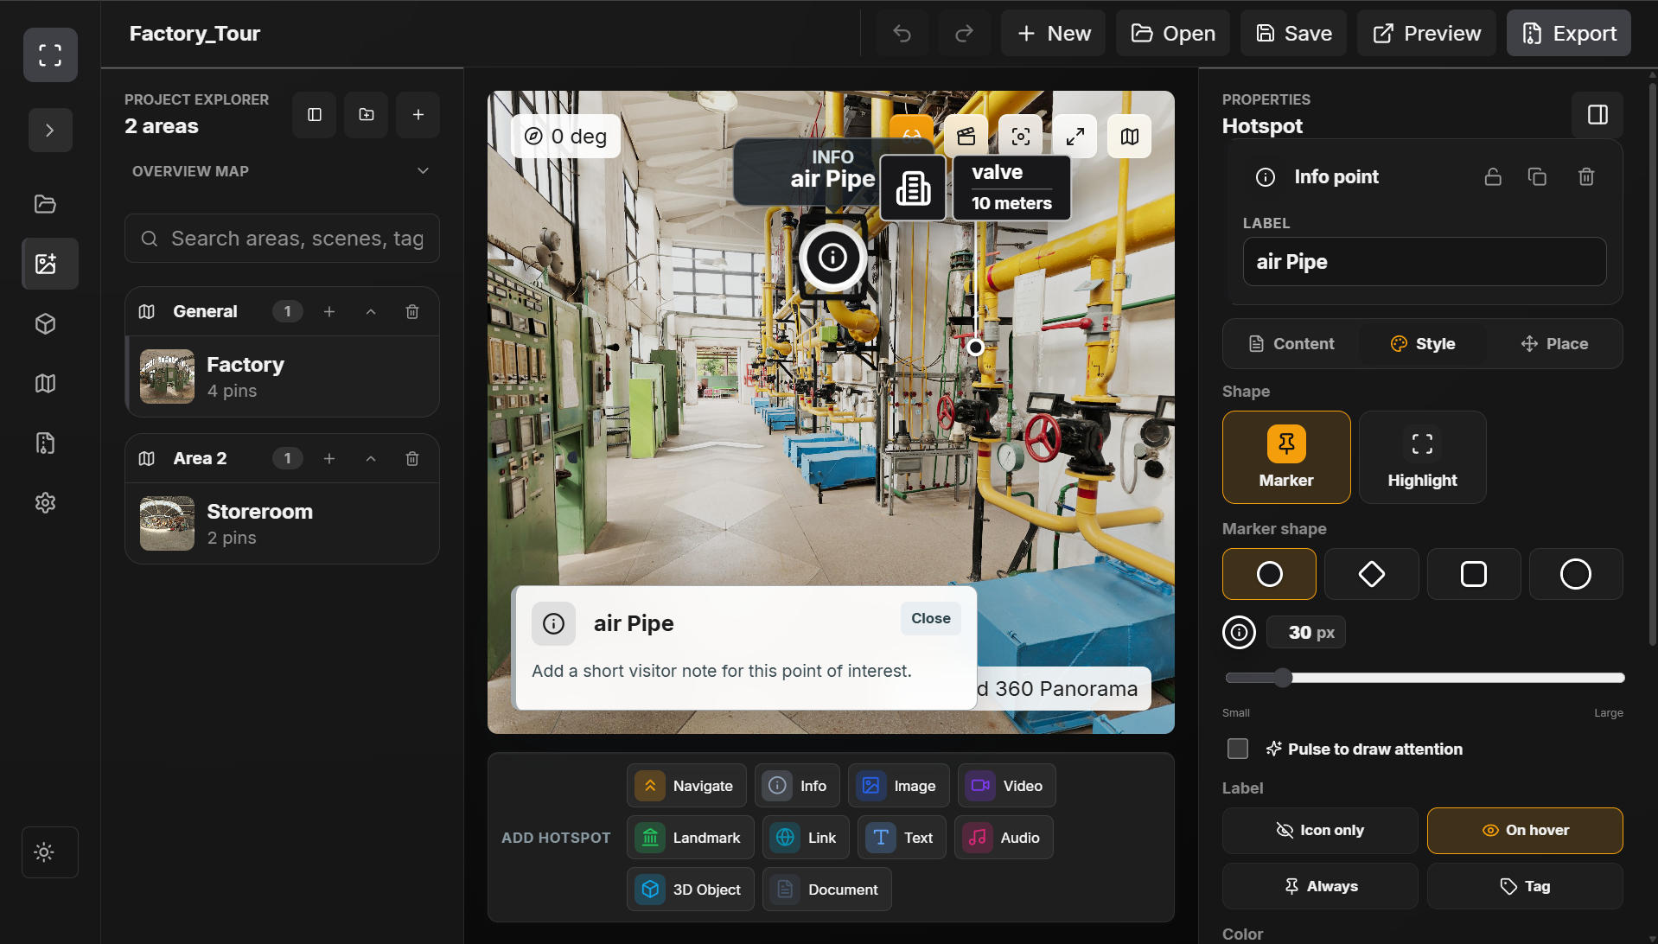
Task: Click the expand-arrows icon in the viewer toolbar
Action: click(x=1075, y=137)
